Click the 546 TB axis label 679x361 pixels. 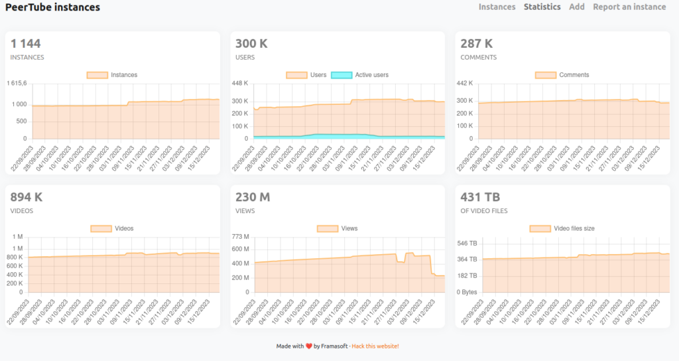click(467, 244)
